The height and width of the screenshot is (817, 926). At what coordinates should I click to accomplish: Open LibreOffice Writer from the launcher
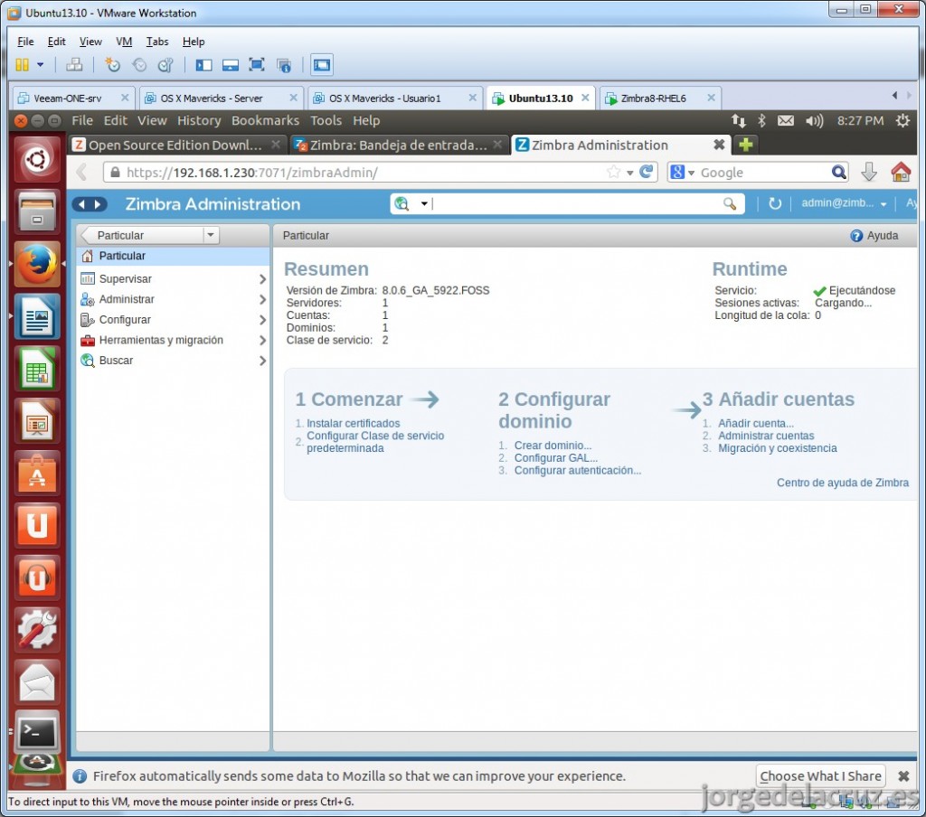click(37, 316)
